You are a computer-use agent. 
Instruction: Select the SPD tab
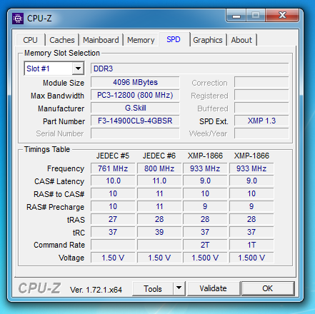174,39
